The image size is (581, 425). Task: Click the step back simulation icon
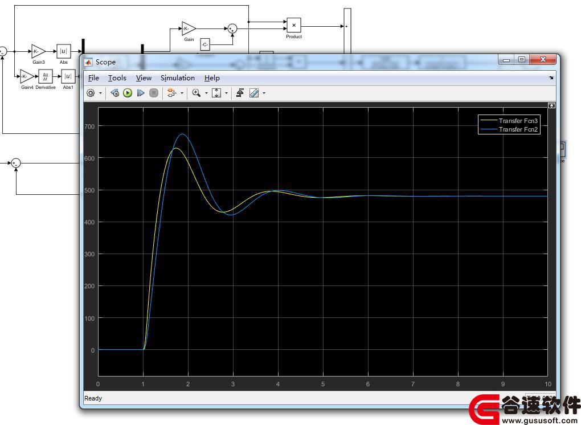click(x=115, y=93)
